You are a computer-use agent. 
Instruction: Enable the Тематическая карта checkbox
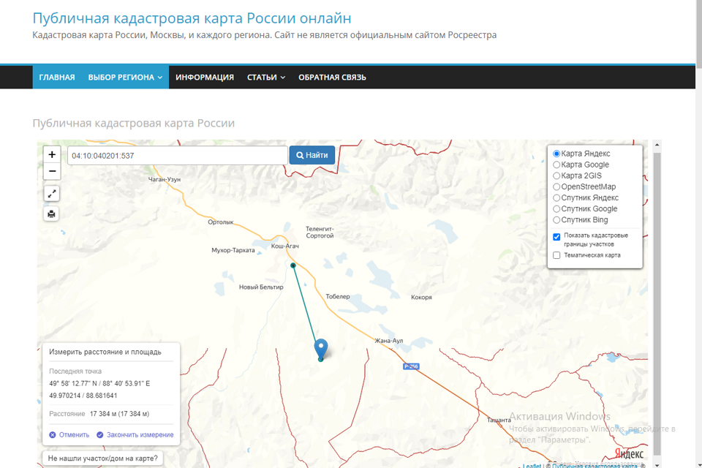(557, 255)
